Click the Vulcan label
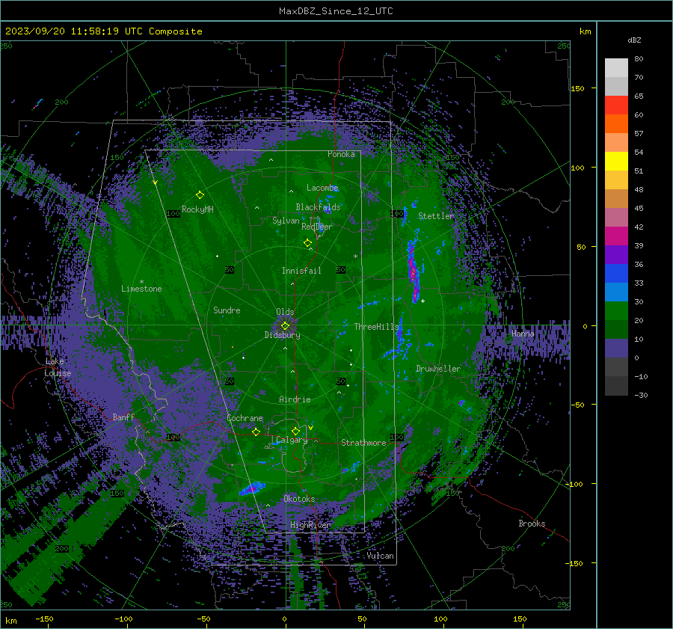673x629 pixels. 380,556
